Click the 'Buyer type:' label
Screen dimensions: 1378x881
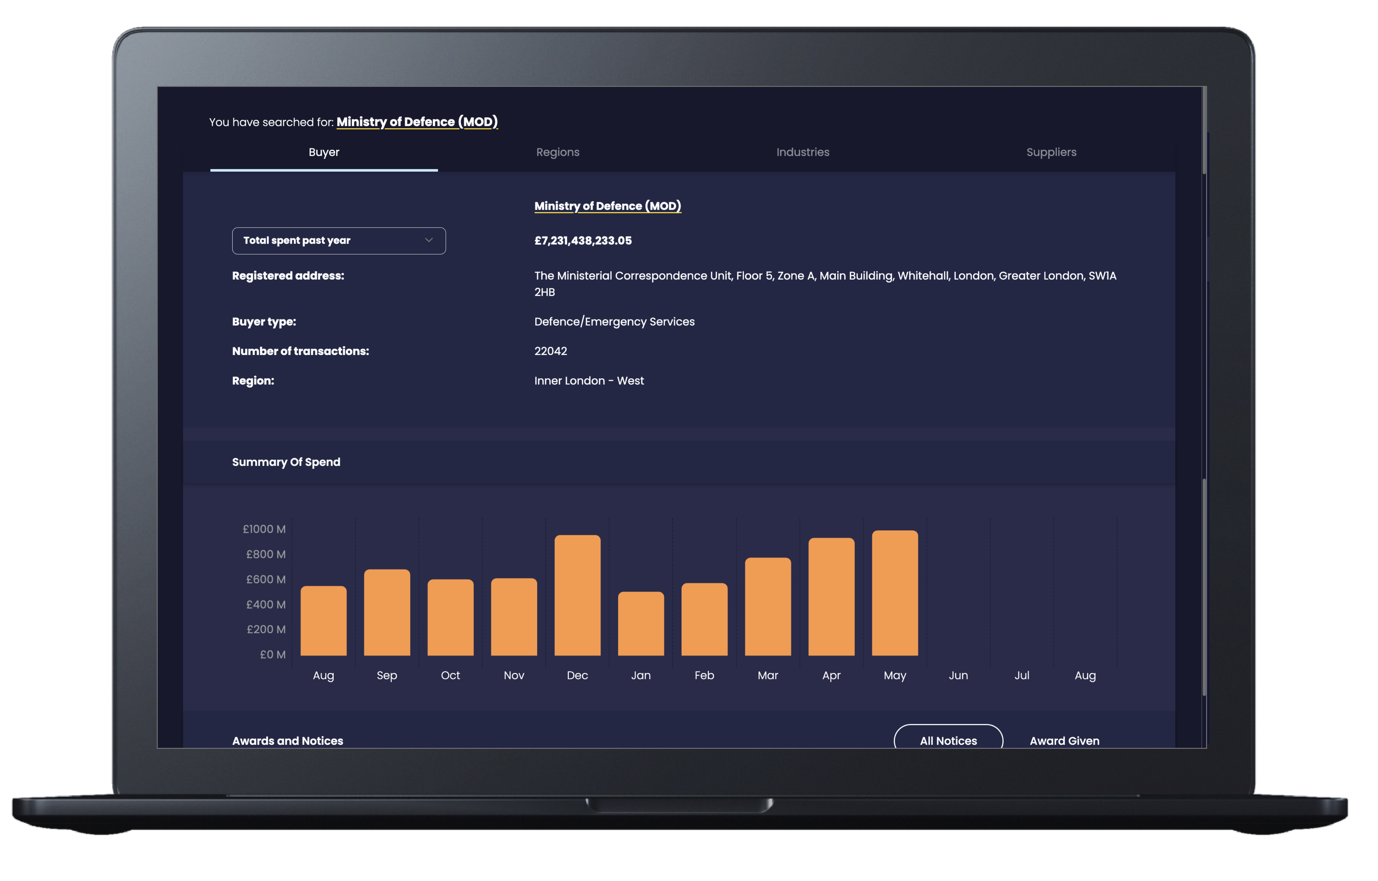tap(264, 321)
